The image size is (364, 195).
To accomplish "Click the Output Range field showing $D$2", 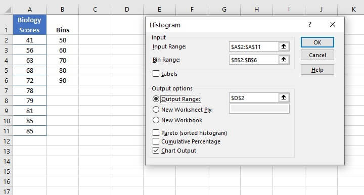I will click(254, 97).
